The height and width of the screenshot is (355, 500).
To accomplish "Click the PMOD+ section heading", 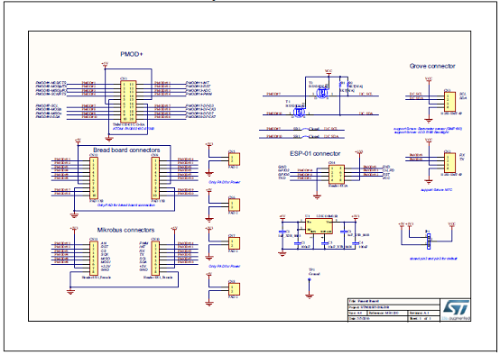I will pyautogui.click(x=132, y=54).
